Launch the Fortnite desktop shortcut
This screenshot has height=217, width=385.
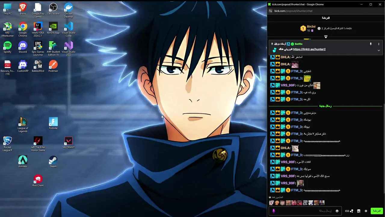tap(53, 123)
